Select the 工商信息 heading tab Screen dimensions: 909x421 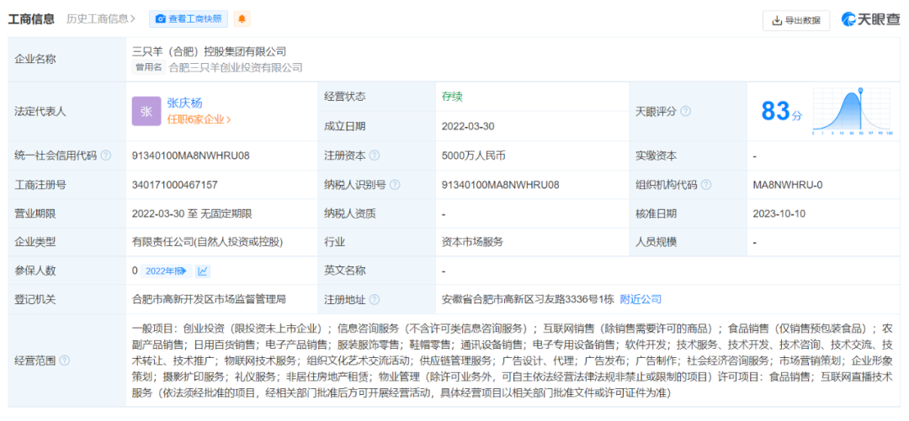pos(32,18)
